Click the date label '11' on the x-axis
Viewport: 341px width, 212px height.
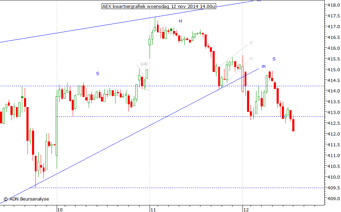(x=153, y=210)
